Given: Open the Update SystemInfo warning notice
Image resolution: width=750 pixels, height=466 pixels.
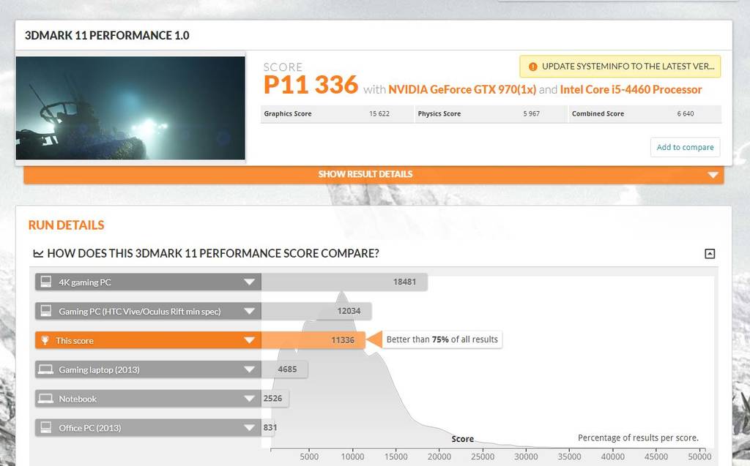Looking at the screenshot, I should coord(620,67).
